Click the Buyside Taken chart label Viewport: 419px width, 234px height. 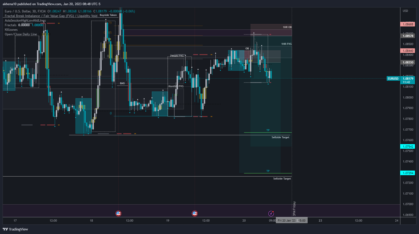pos(108,15)
